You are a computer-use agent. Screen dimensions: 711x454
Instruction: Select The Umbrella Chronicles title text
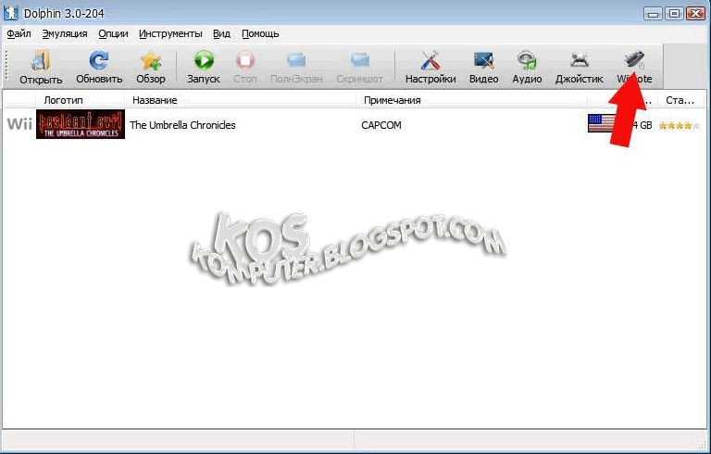[182, 125]
